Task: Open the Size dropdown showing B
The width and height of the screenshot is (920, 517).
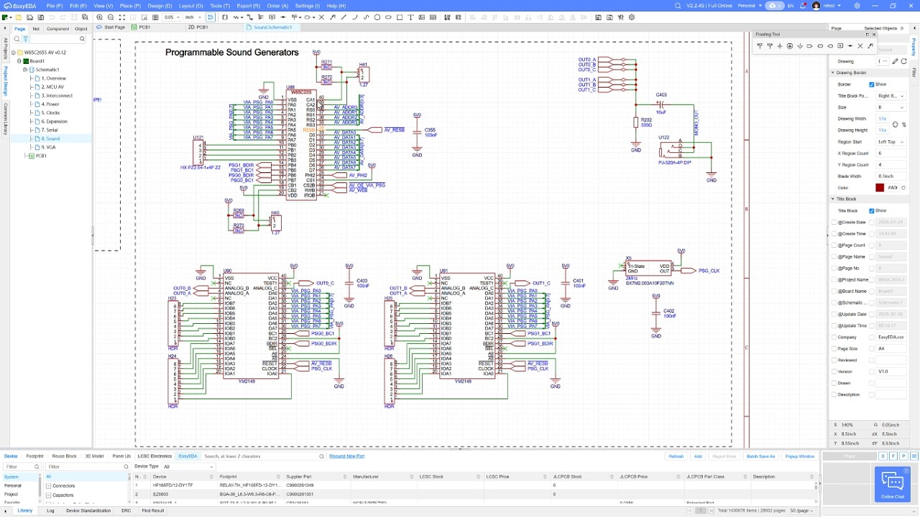Action: point(891,107)
